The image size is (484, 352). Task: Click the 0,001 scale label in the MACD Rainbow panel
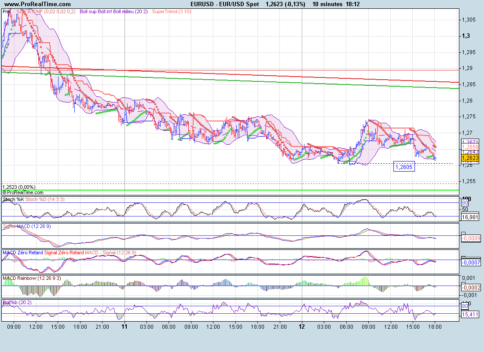[x=469, y=278]
